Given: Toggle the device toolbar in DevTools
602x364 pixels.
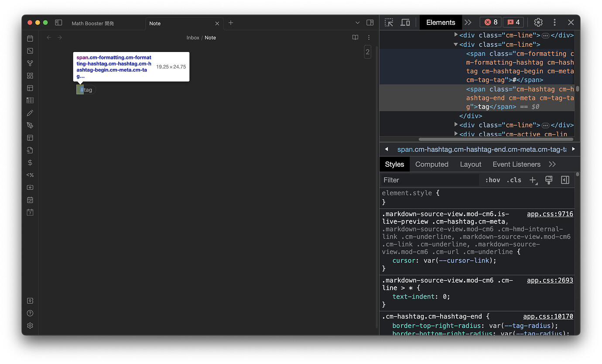Looking at the screenshot, I should tap(405, 22).
